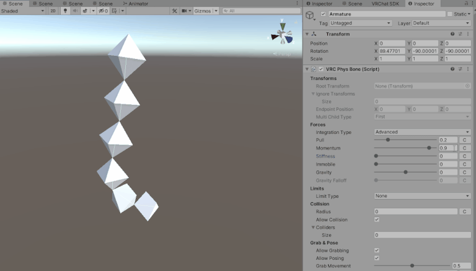
Task: Open the Integration Type dropdown
Action: 422,132
